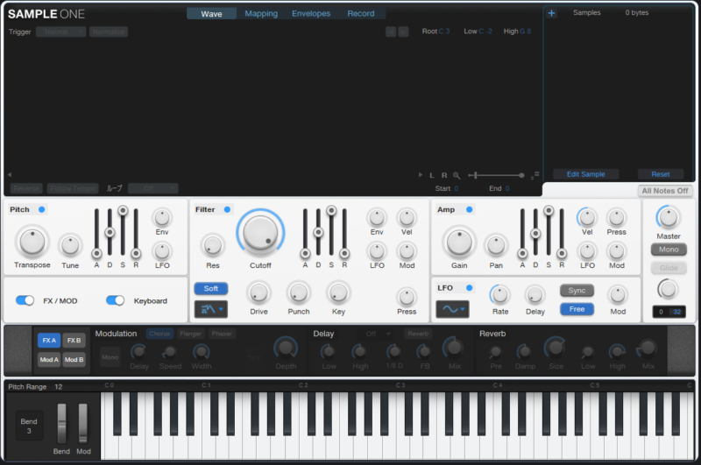Toggle the FX / MOD switch
701x465 pixels.
click(x=25, y=300)
